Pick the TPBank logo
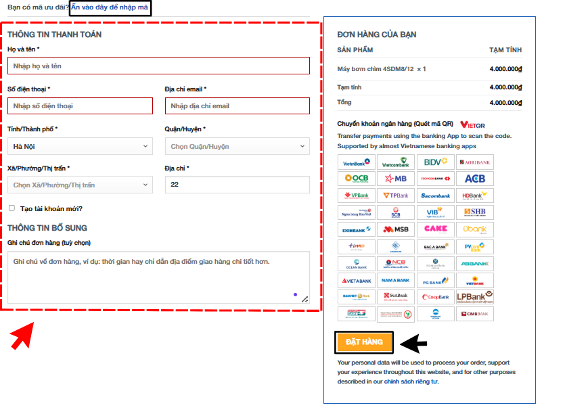The image size is (567, 416). click(395, 195)
